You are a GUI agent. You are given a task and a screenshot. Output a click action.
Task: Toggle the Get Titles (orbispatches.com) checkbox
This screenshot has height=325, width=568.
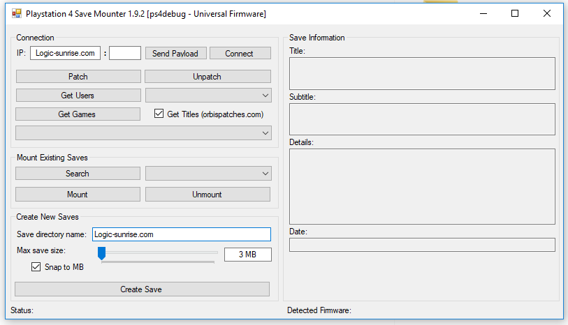tap(159, 114)
